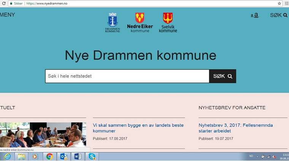Open Internet Explorer from the taskbar
The image size is (289, 161).
pyautogui.click(x=7, y=156)
